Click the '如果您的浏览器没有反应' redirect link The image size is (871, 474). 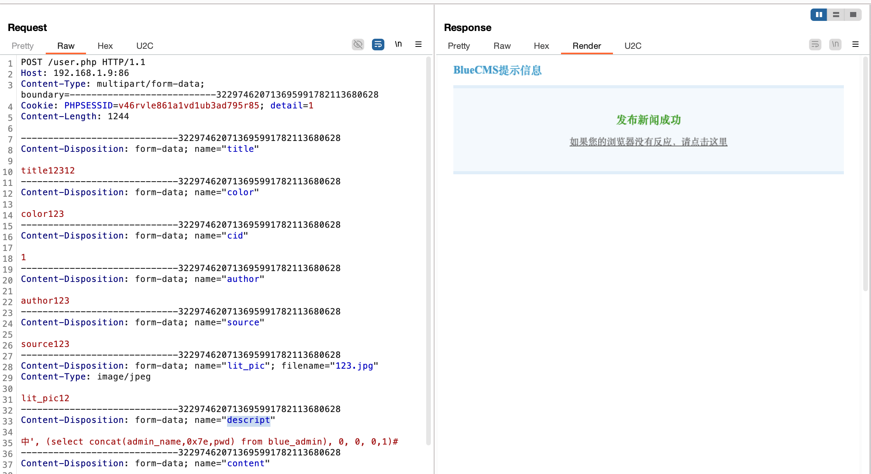coord(648,142)
